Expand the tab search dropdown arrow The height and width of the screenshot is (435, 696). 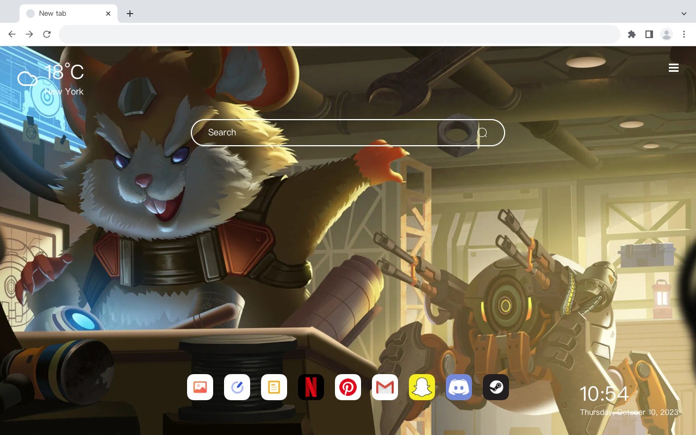coord(684,14)
